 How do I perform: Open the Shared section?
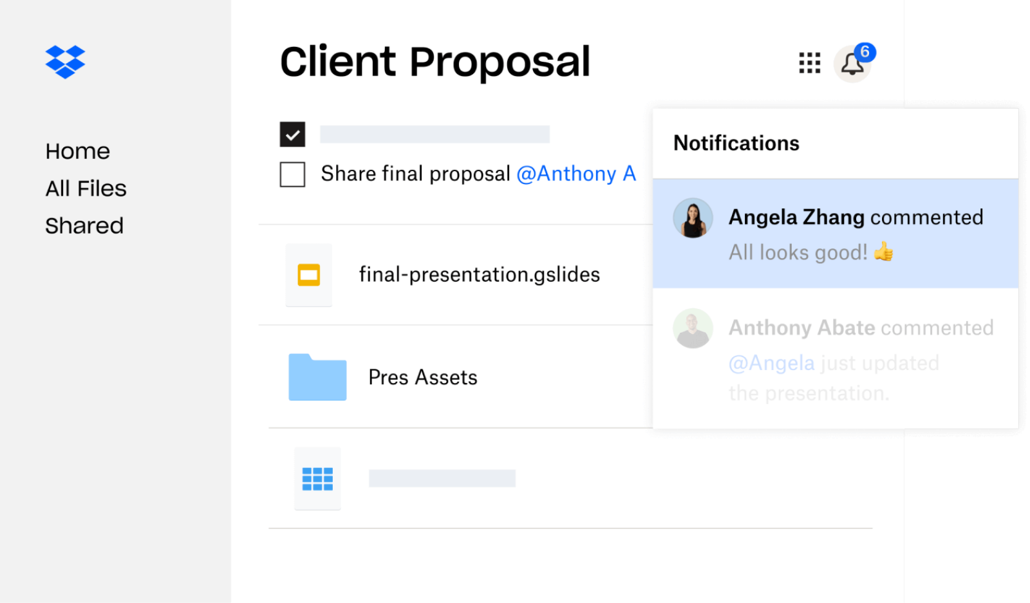pos(84,225)
